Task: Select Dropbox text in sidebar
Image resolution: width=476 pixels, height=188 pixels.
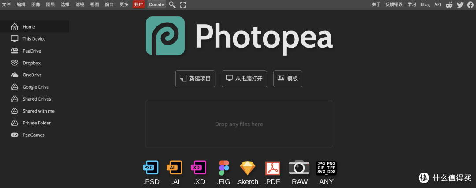Action: coord(32,63)
